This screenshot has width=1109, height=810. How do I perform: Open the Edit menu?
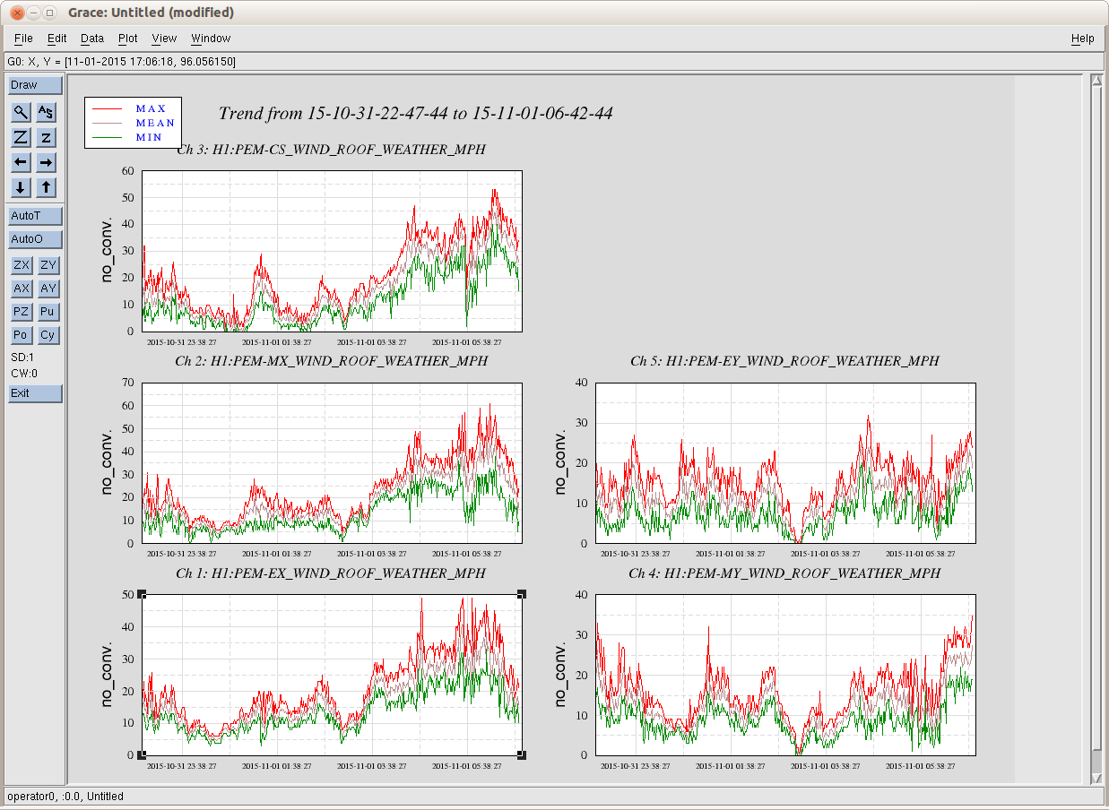coord(57,39)
